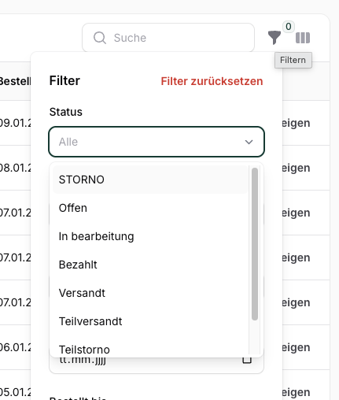This screenshot has height=400, width=339.
Task: Open the row link beside 06.01.
Action: point(296,347)
